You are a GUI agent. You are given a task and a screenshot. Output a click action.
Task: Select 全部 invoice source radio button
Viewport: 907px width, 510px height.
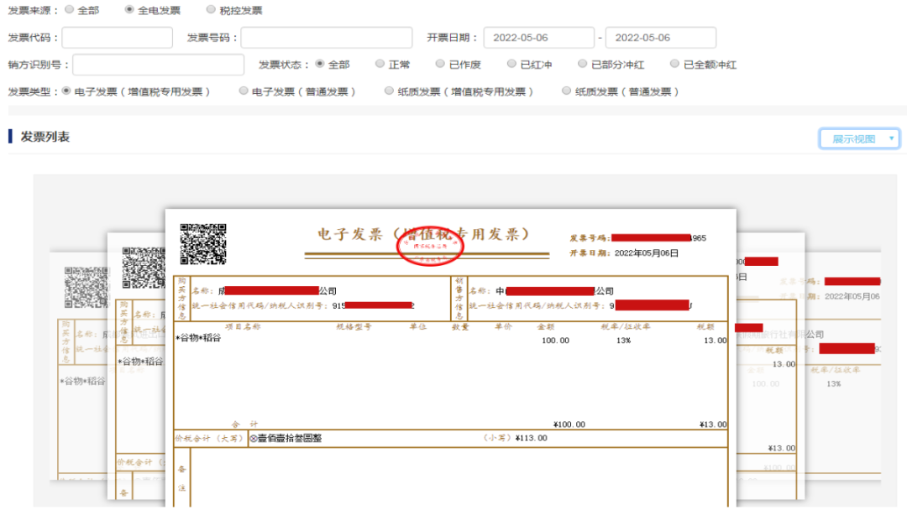point(69,10)
